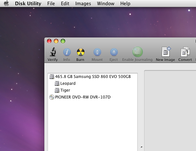Click the Burn radiation icon
Screen dimensions: 196x151
81,52
